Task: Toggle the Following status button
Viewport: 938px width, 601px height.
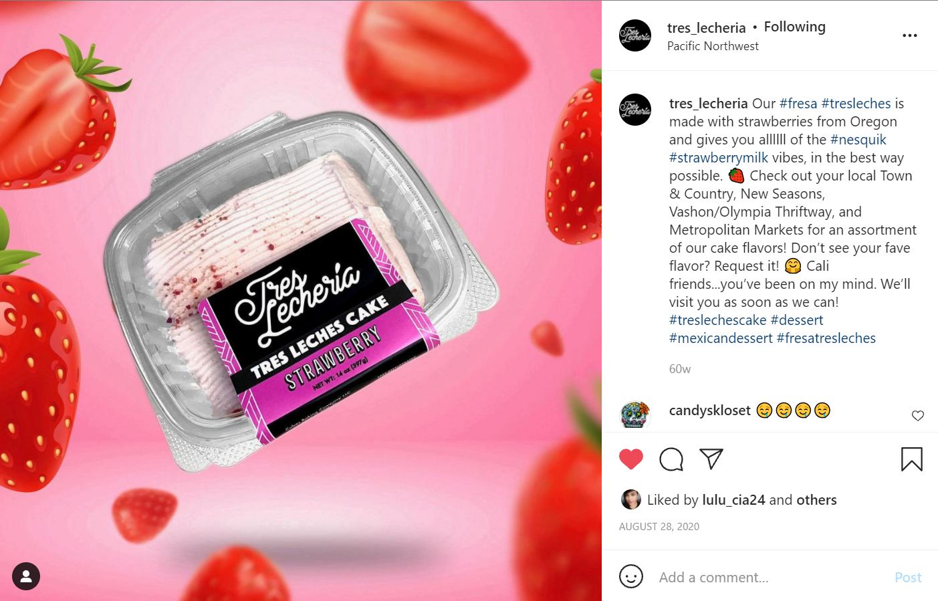Action: [x=794, y=27]
